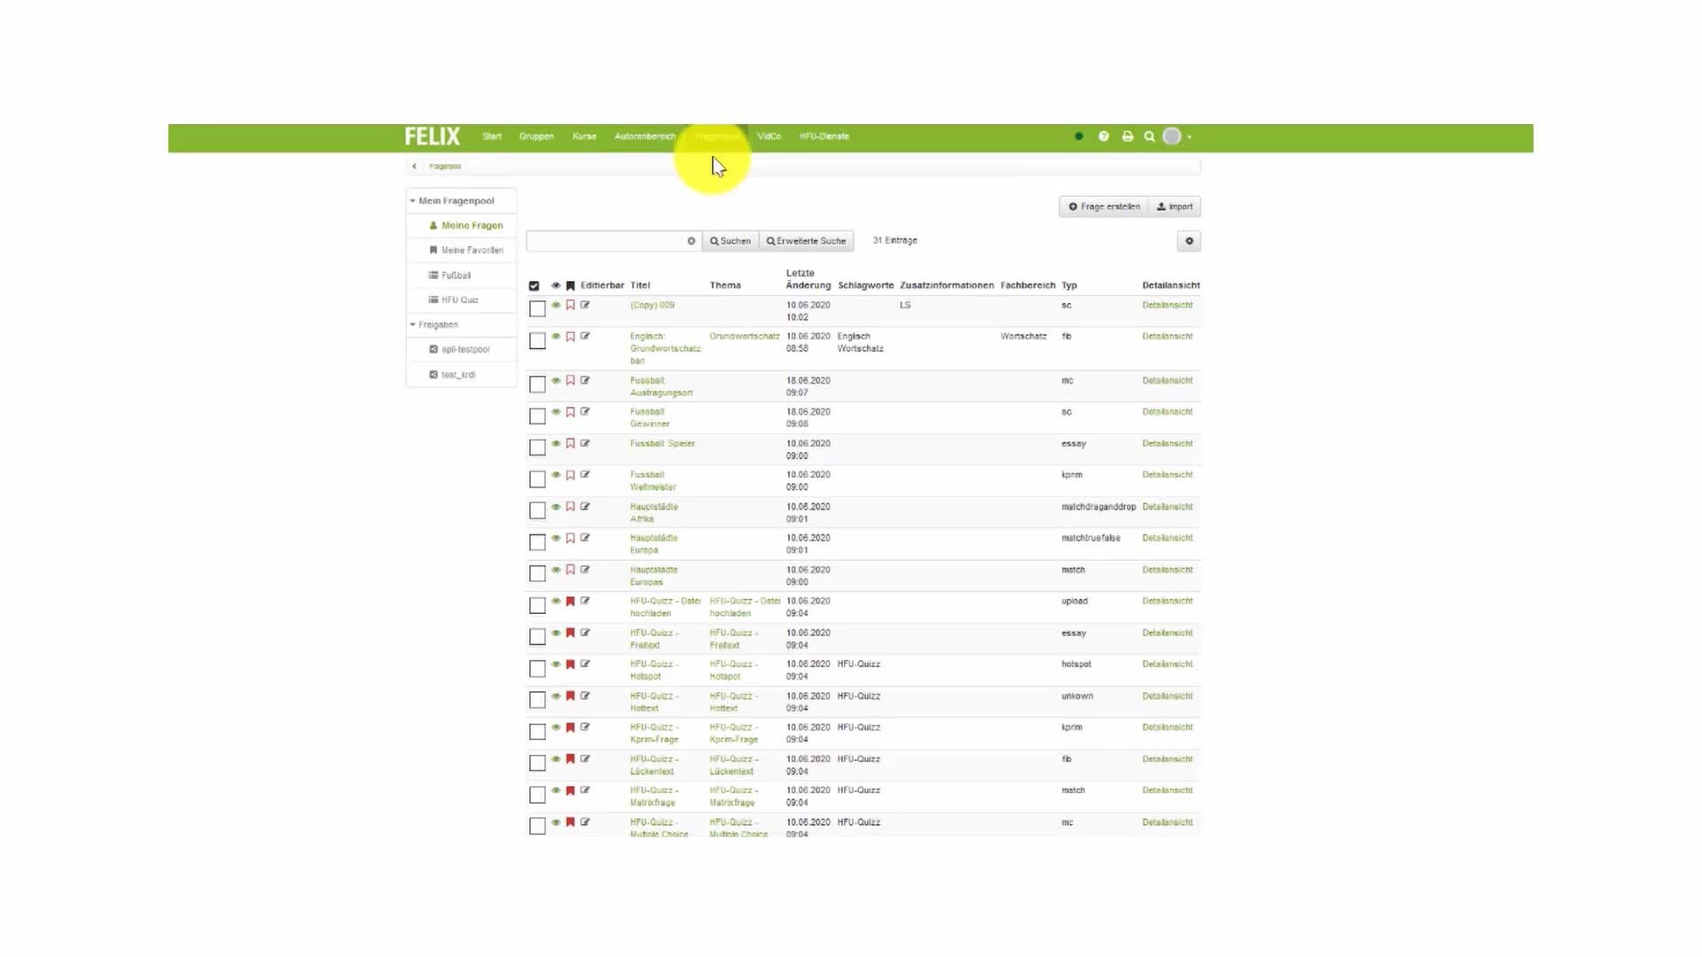Click the Import button
This screenshot has height=957, width=1702.
click(1175, 206)
